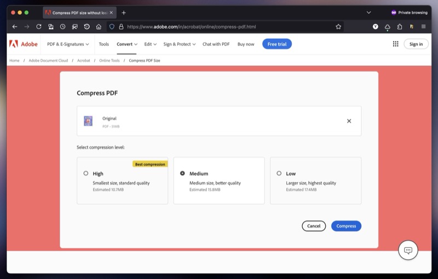The height and width of the screenshot is (279, 438).
Task: Click 'Estimated 15.8MB' text
Action: coord(205,190)
